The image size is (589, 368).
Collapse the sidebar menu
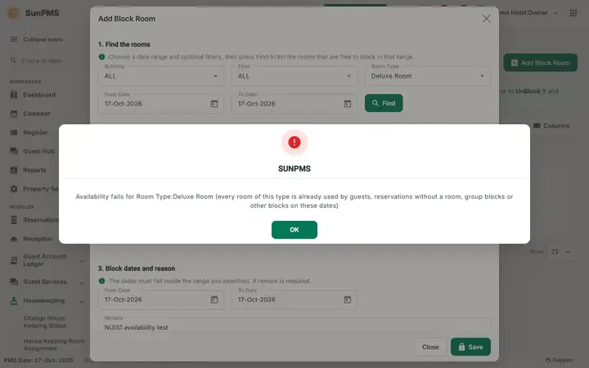tap(37, 39)
